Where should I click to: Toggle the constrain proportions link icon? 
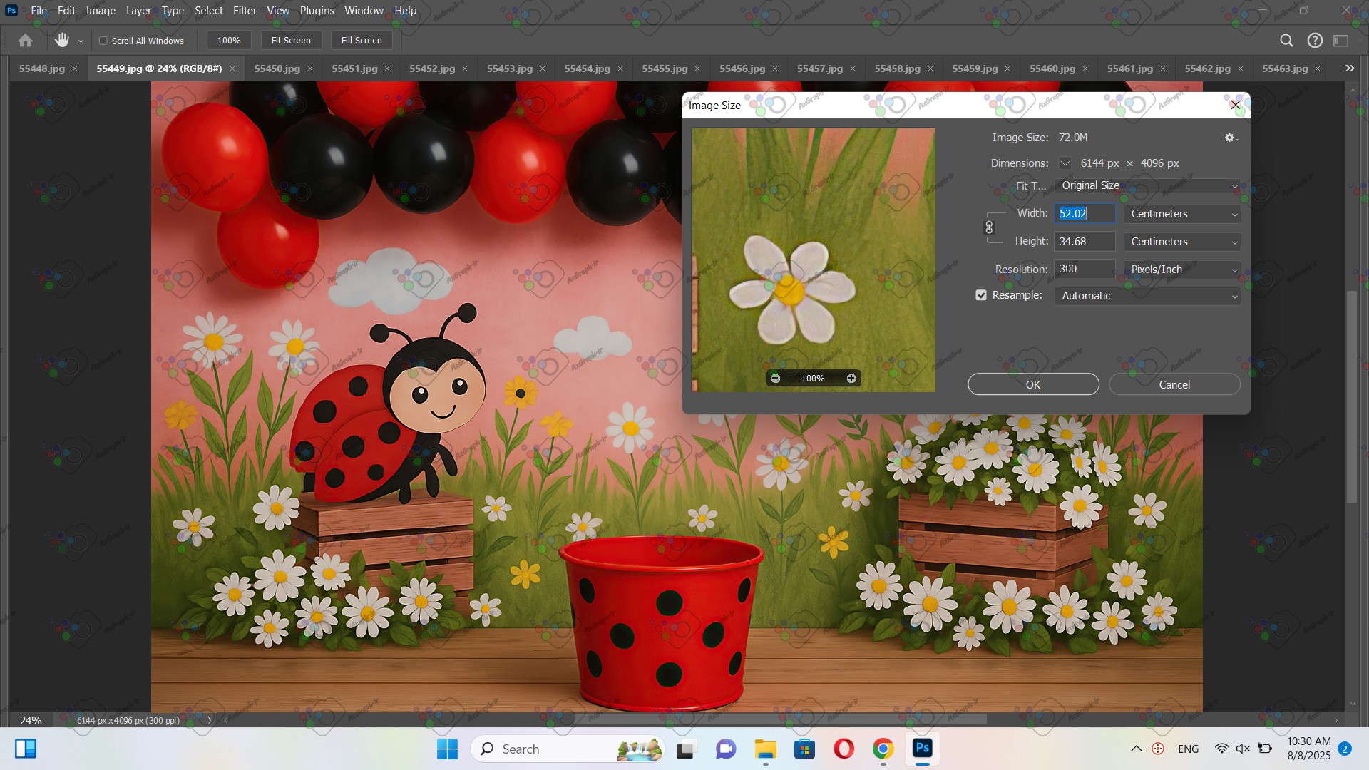click(x=989, y=227)
